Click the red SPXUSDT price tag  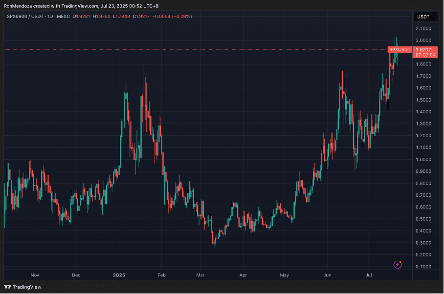click(400, 49)
